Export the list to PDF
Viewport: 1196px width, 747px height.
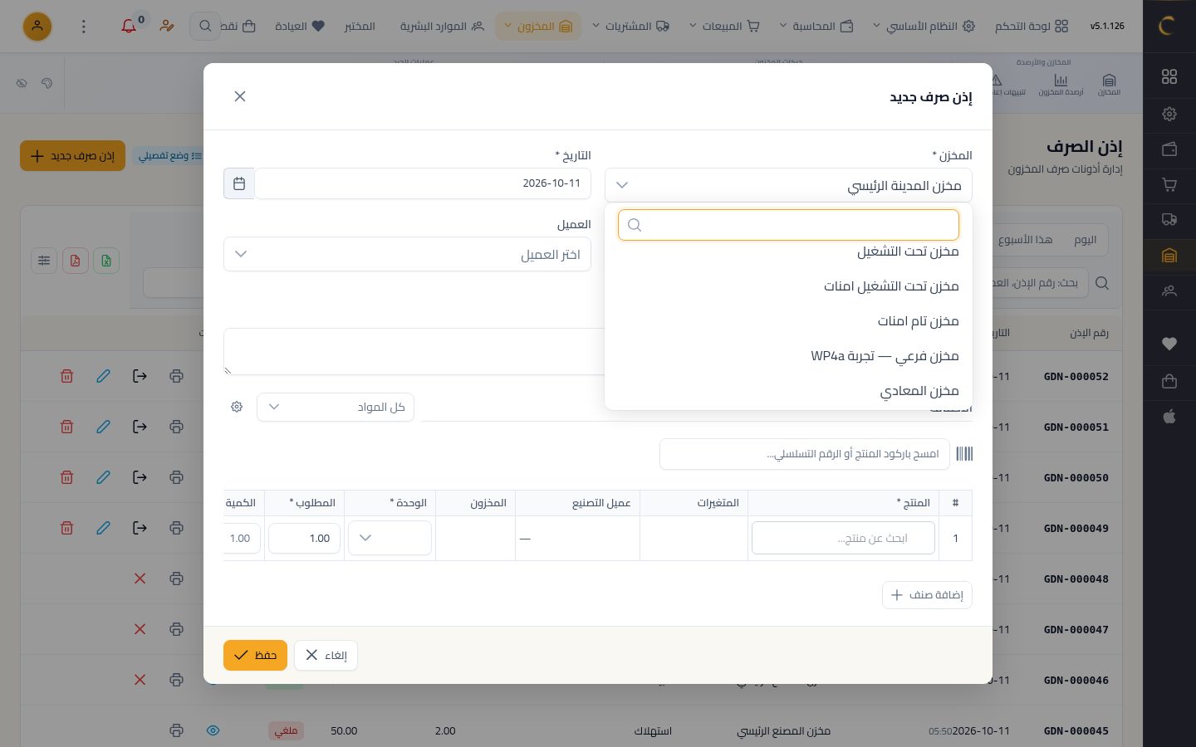point(75,261)
